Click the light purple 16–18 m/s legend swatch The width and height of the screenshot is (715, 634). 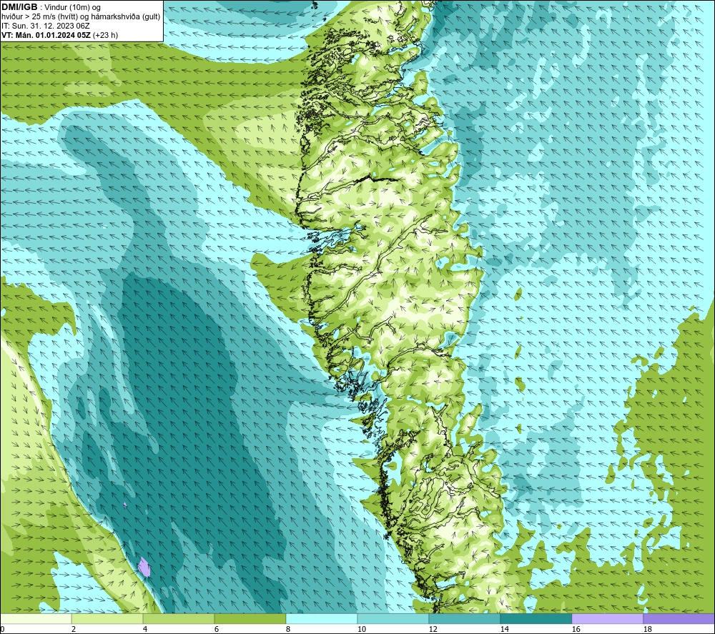coord(607,618)
